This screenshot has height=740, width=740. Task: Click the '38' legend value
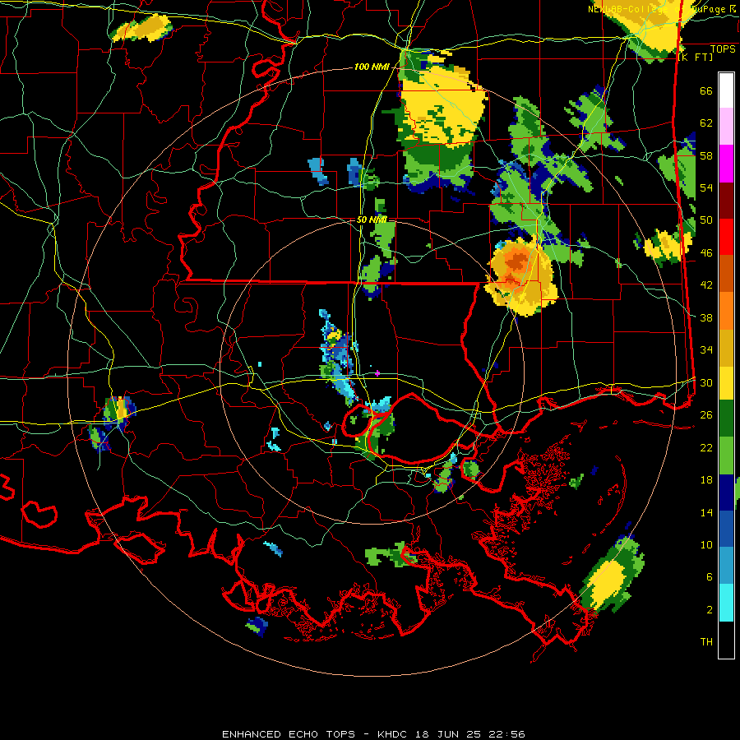coord(706,317)
